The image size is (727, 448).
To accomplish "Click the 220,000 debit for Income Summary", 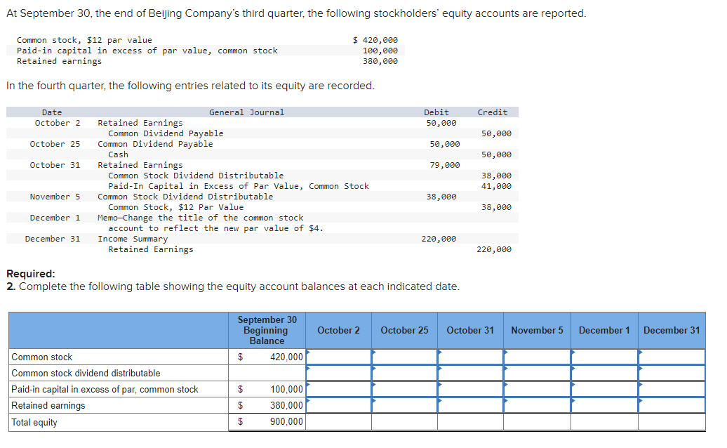I will [439, 239].
